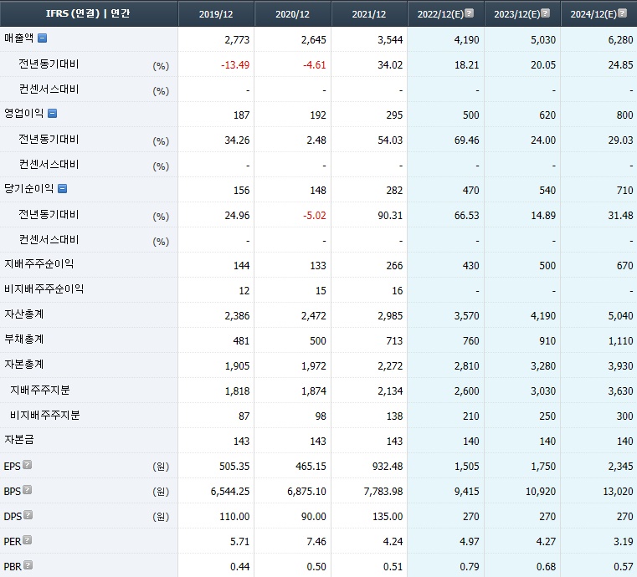This screenshot has height=577, width=637.
Task: Click EPS value 932.48
Action: pos(388,467)
